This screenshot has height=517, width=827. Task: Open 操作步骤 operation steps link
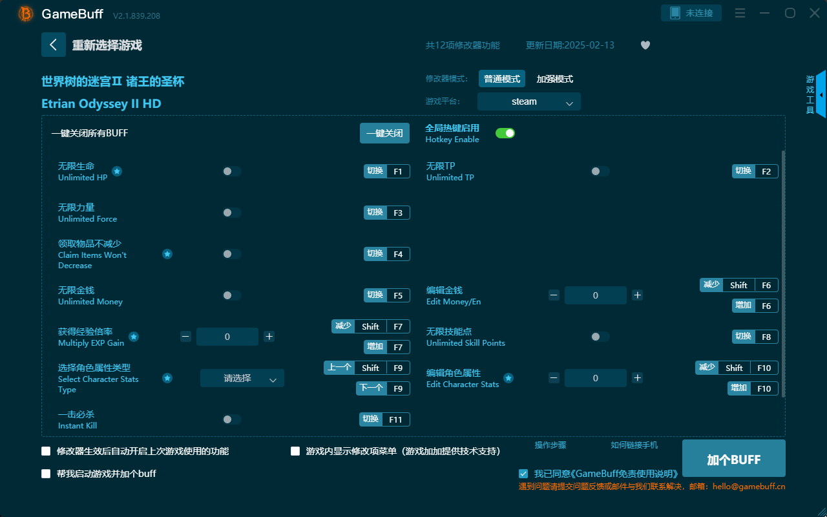pos(550,445)
